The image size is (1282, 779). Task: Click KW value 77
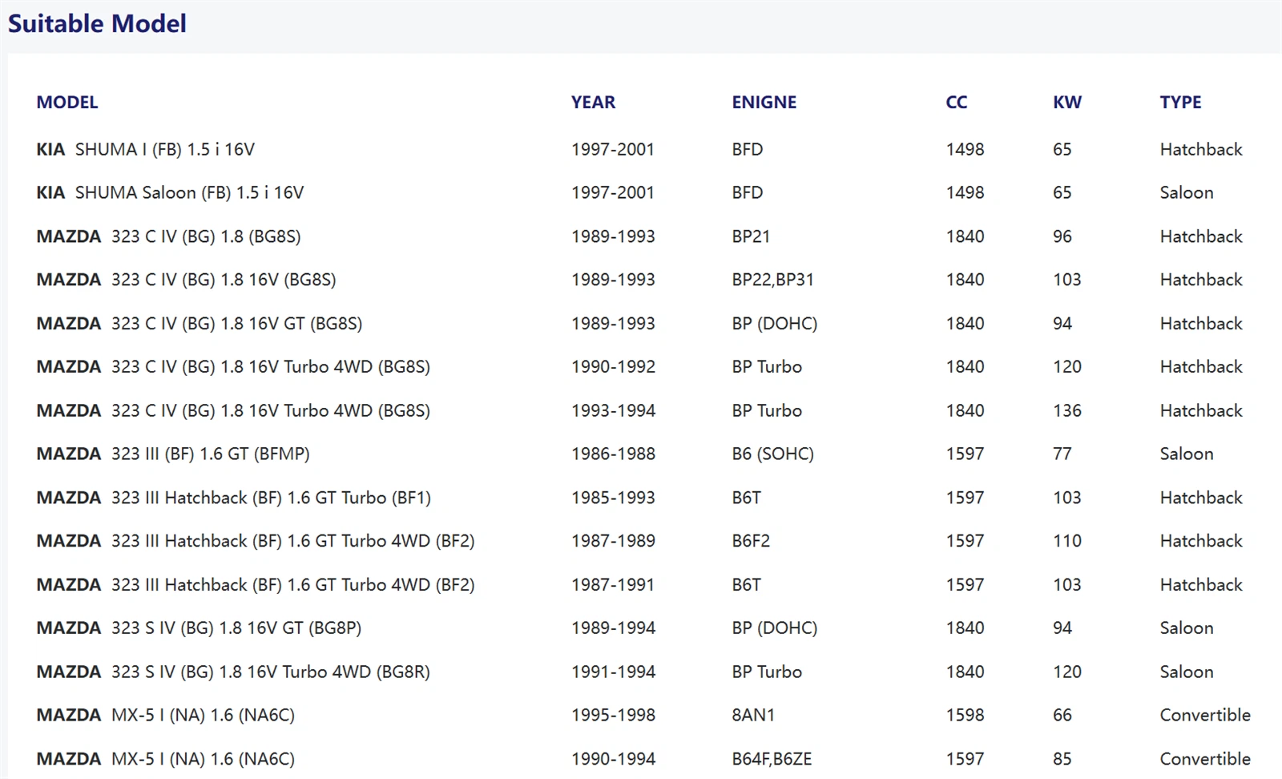pos(1062,454)
